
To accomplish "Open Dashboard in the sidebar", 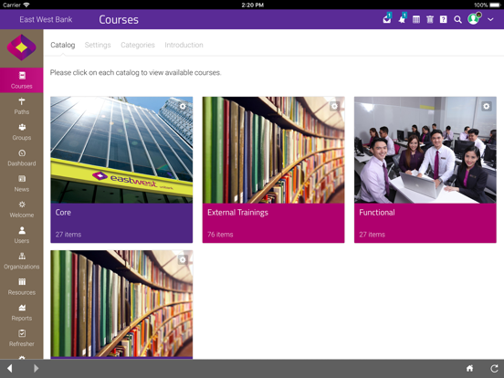I will pos(22,157).
